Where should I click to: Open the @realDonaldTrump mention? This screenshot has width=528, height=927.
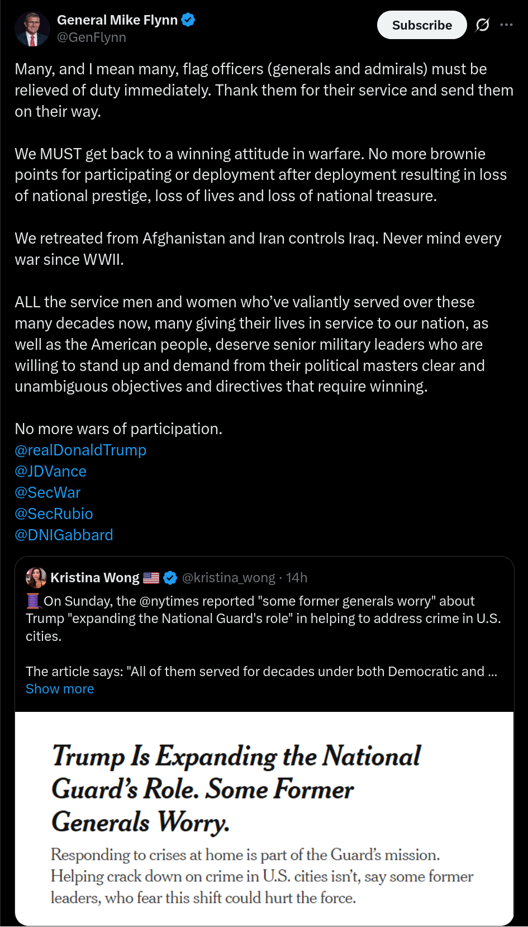click(80, 450)
